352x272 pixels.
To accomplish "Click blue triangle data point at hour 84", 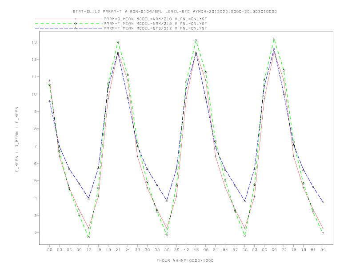I will click(x=323, y=202).
